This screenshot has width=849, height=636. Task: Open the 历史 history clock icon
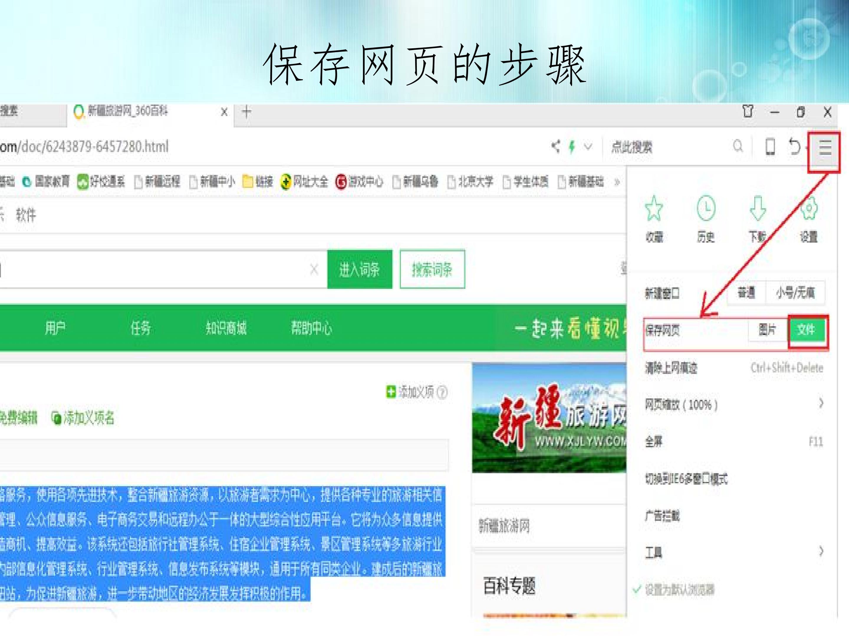coord(706,208)
